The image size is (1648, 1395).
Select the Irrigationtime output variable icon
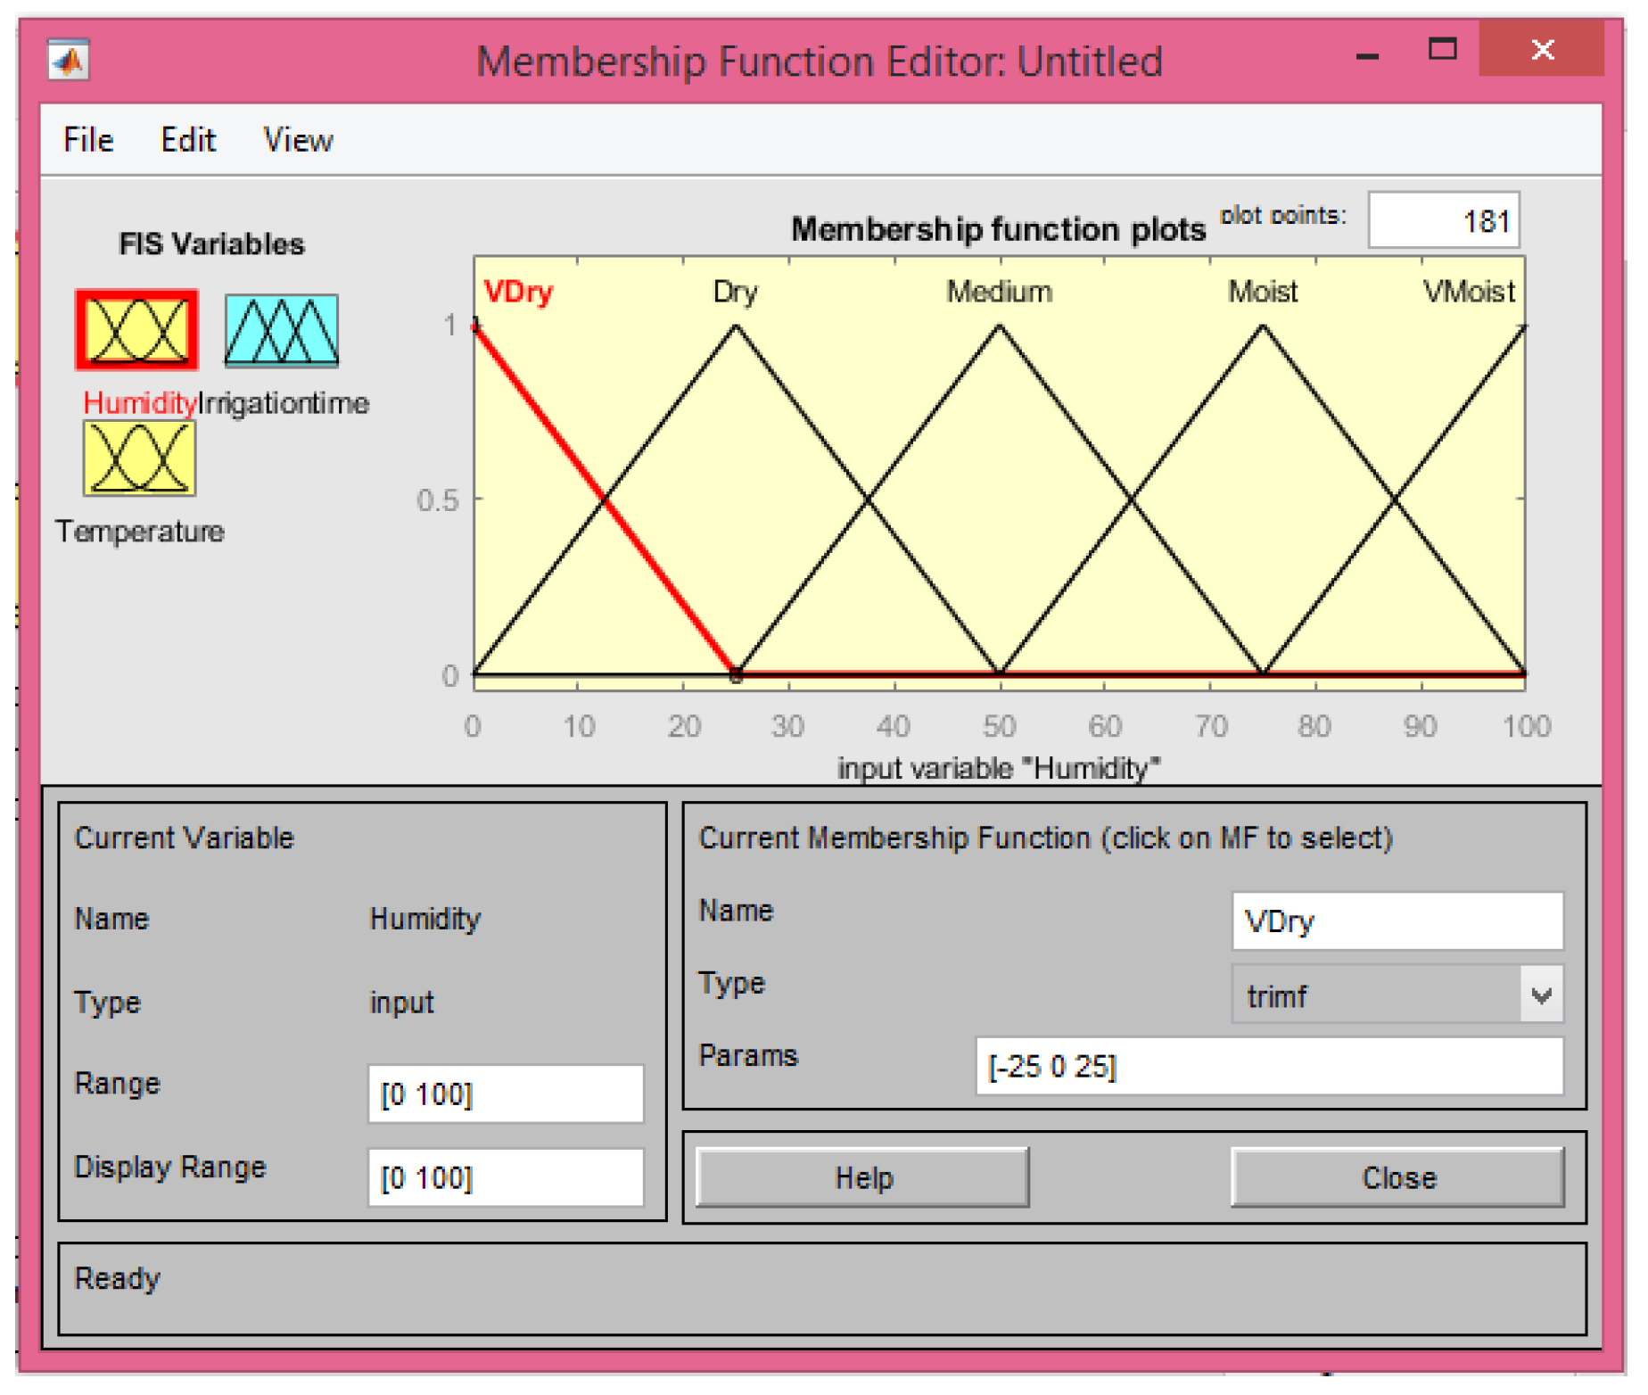(x=281, y=331)
